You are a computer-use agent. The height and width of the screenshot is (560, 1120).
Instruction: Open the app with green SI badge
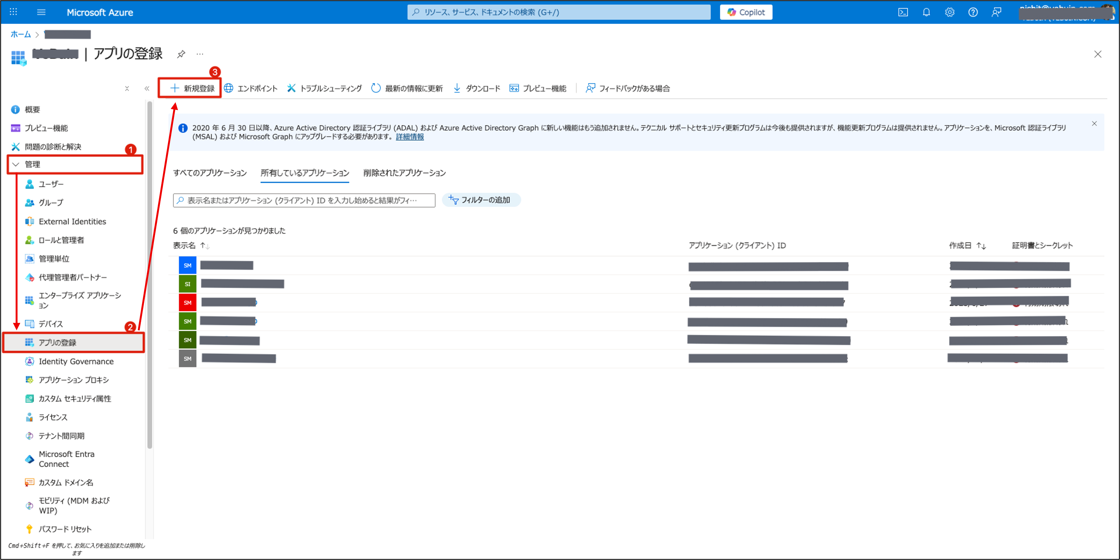[x=242, y=284]
